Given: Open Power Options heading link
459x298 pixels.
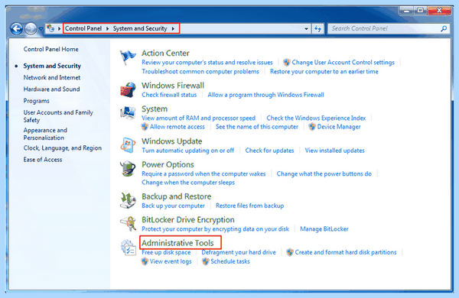Looking at the screenshot, I should point(168,164).
